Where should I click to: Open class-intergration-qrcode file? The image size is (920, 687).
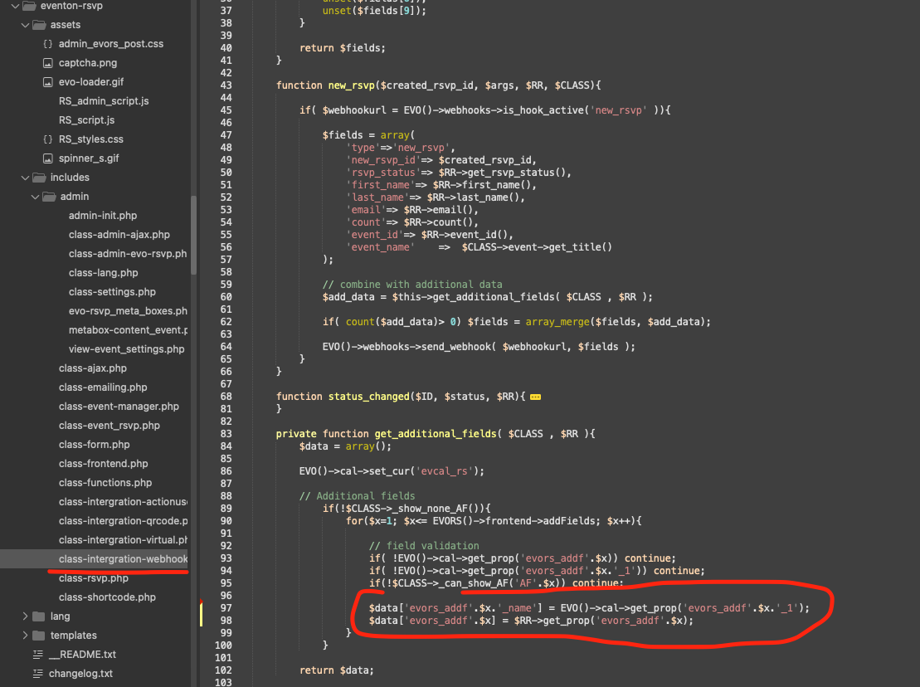pyautogui.click(x=124, y=520)
